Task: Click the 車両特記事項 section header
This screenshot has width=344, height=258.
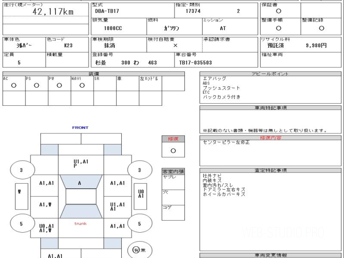Action: point(270,108)
